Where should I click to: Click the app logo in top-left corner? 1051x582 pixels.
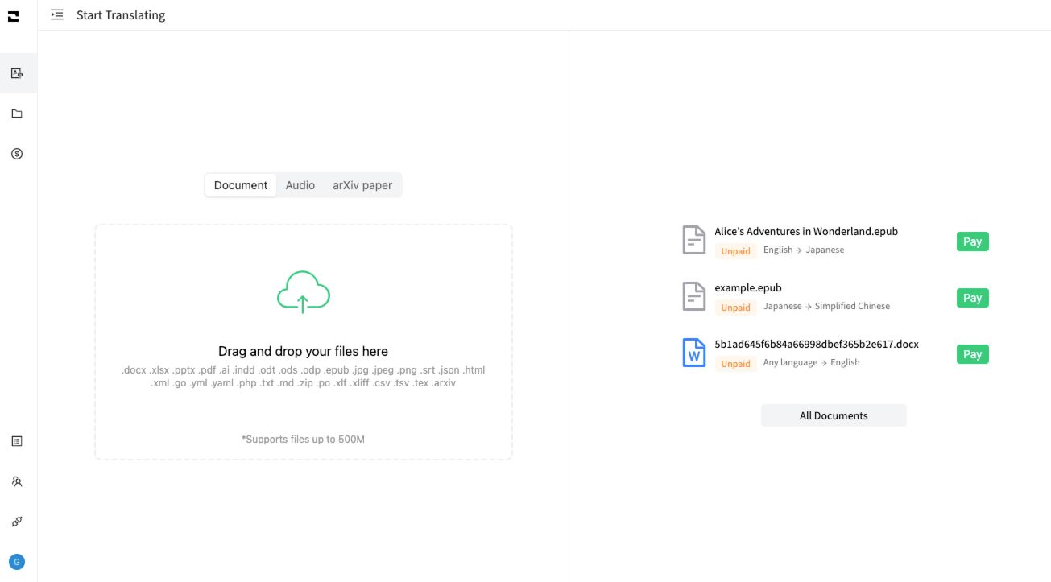13,15
